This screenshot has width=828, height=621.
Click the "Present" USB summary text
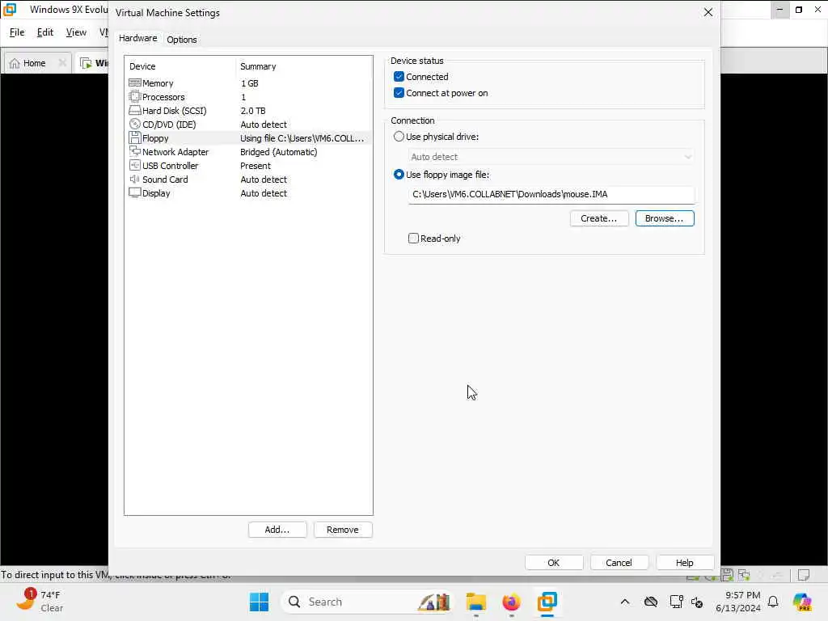pos(256,166)
